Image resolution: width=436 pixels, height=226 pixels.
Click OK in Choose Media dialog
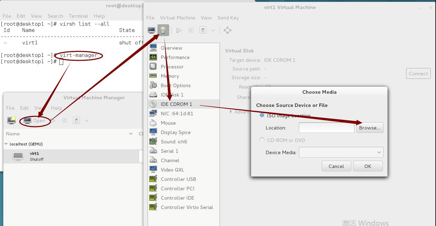368,166
